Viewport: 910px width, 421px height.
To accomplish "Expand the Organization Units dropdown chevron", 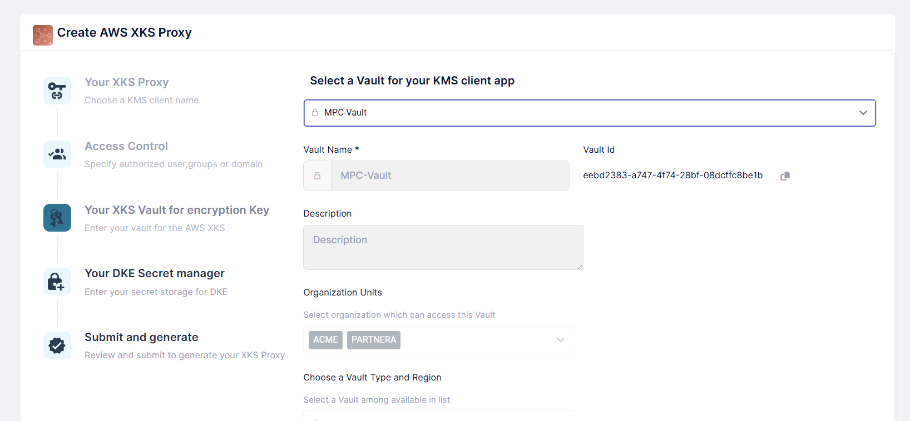I will [561, 340].
